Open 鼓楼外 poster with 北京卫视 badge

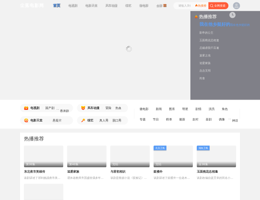point(173,156)
